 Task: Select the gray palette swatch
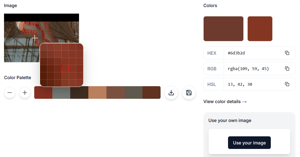pos(61,92)
